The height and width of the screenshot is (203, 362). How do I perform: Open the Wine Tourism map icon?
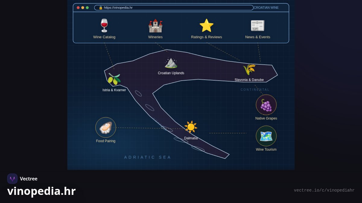266,136
